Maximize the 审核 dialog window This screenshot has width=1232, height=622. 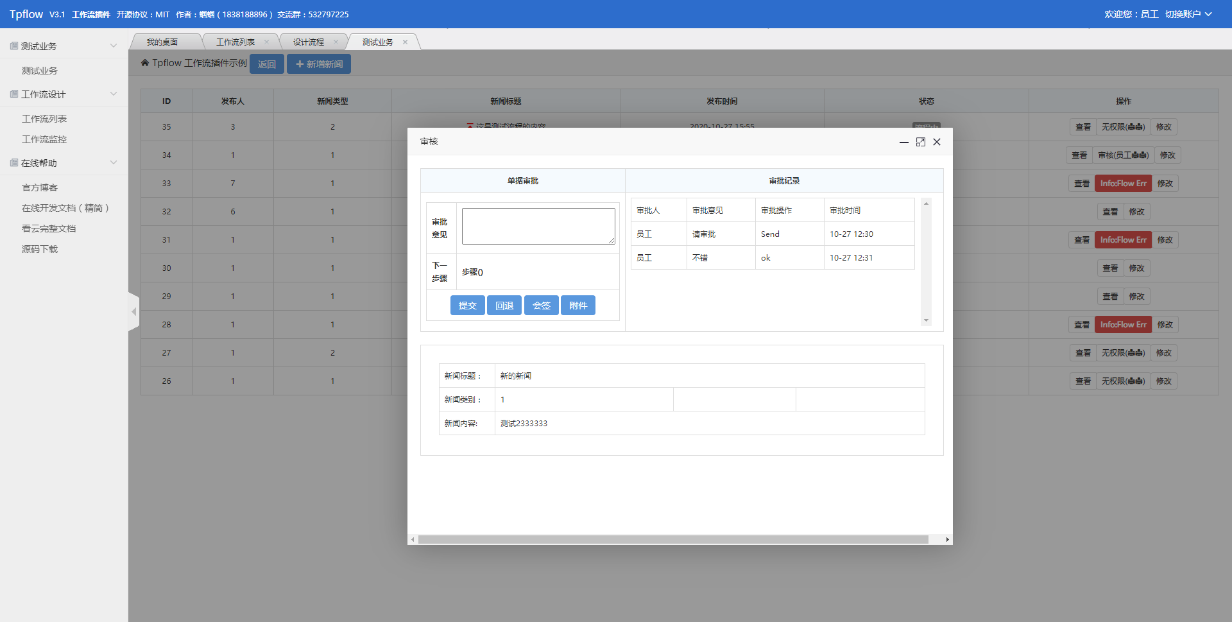click(x=920, y=142)
